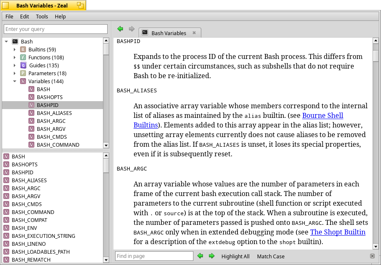381x265 pixels.
Task: Find previous match with green left arrow
Action: [x=200, y=256]
